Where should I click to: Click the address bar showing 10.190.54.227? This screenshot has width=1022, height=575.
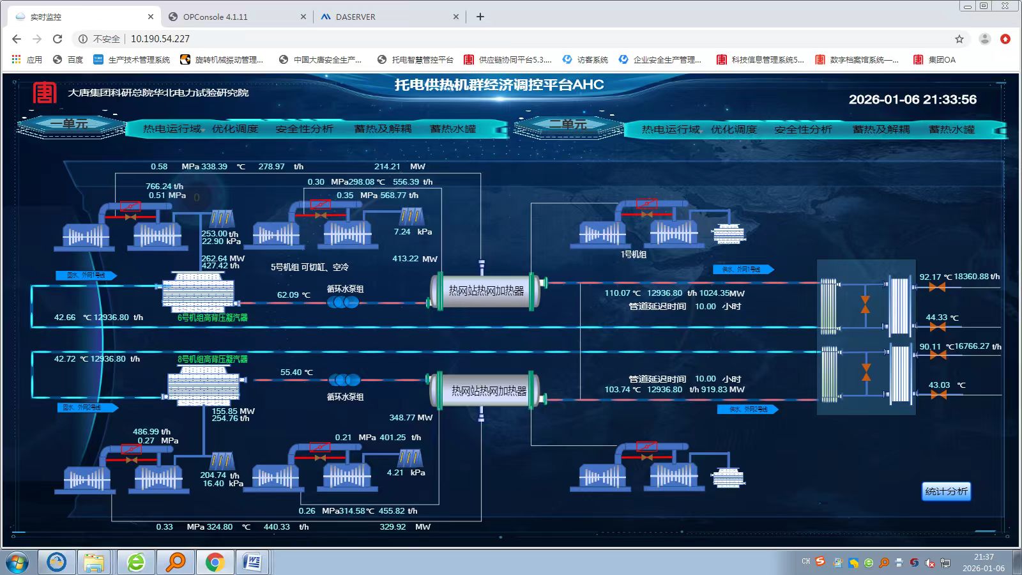point(160,39)
